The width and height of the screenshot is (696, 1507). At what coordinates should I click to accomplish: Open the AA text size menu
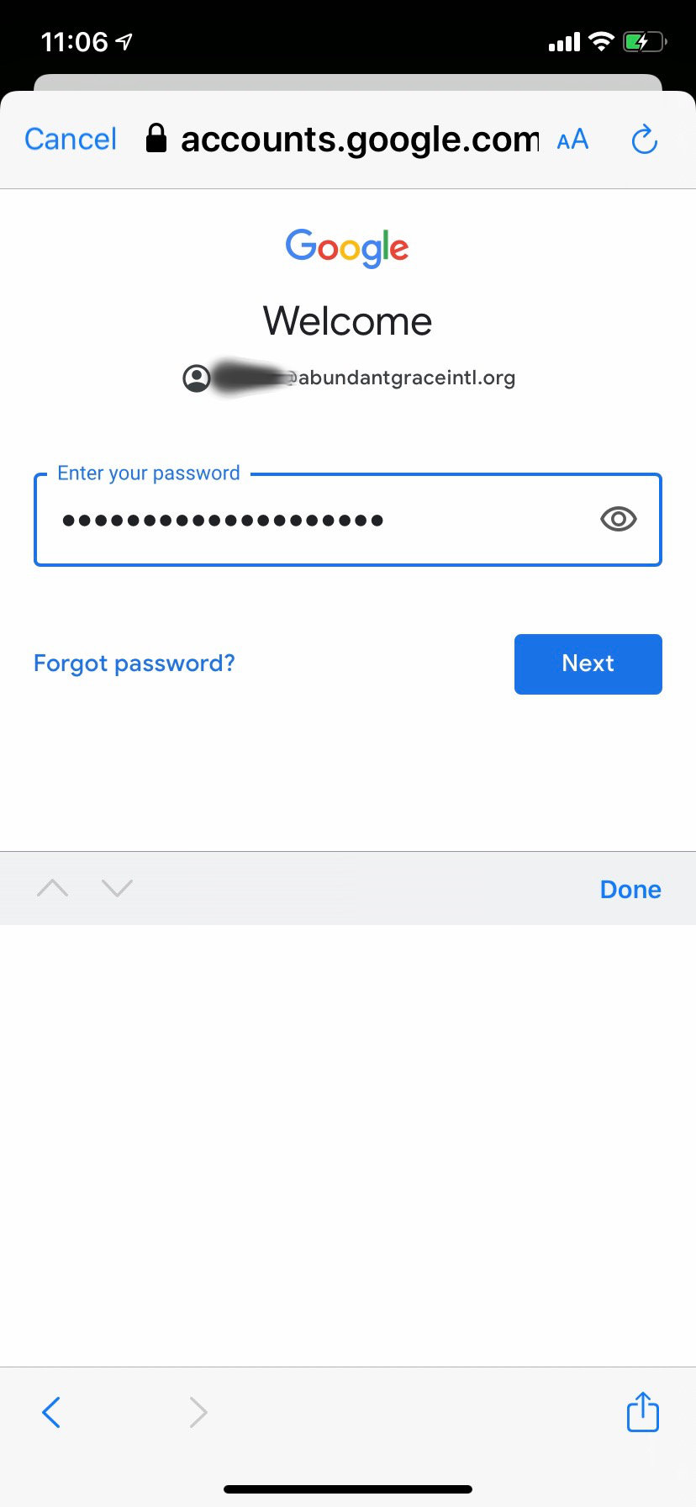572,140
